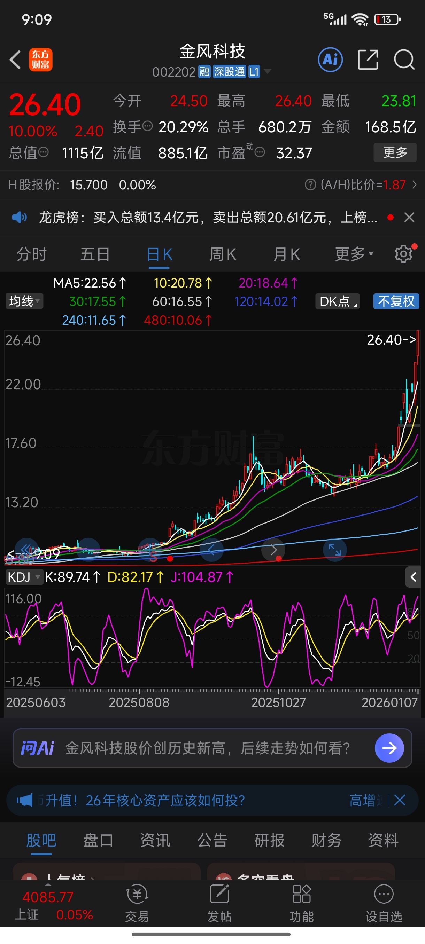Tap the 26.40-> latest price marker
Image resolution: width=425 pixels, height=944 pixels.
(391, 340)
